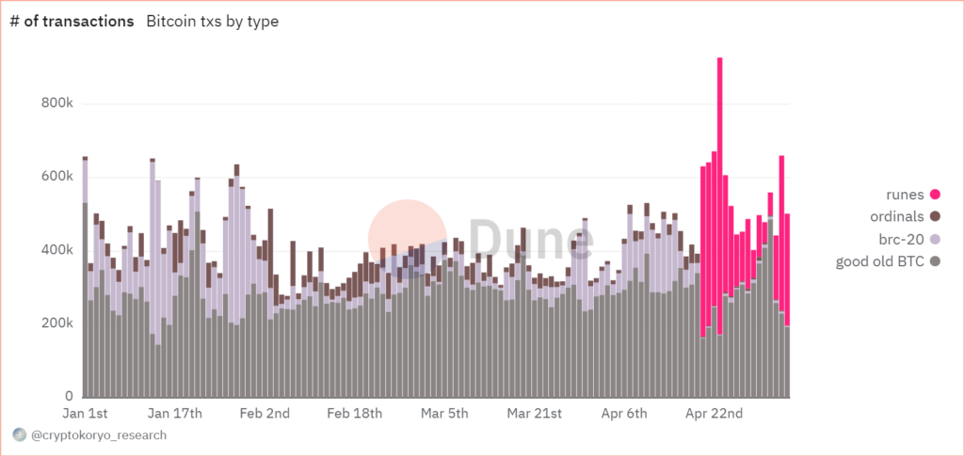Click the Jan 1st axis label

point(86,413)
